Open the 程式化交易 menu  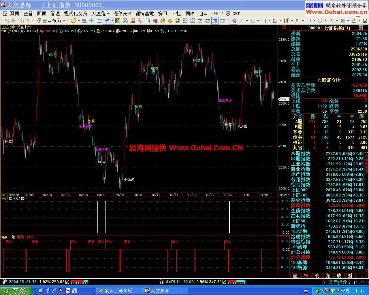(x=76, y=14)
